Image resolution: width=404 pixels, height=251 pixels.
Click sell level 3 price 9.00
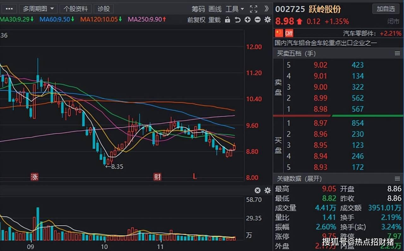click(x=320, y=87)
